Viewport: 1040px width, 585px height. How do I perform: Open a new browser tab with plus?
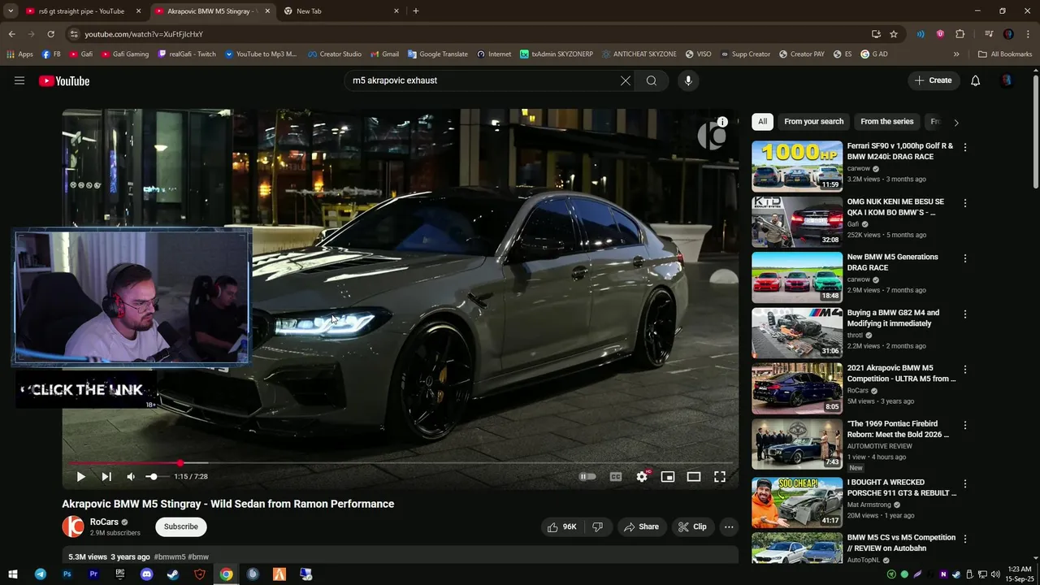416,11
